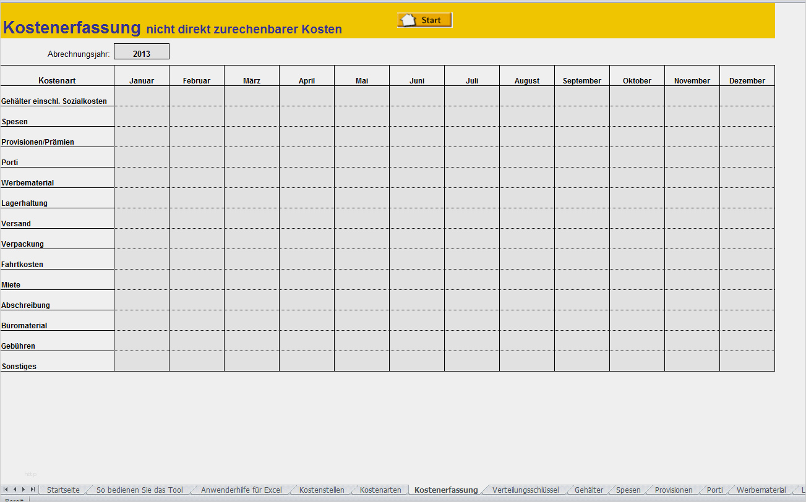Open Anwenderhilfe für Excel sheet tab
This screenshot has width=806, height=502.
point(241,490)
